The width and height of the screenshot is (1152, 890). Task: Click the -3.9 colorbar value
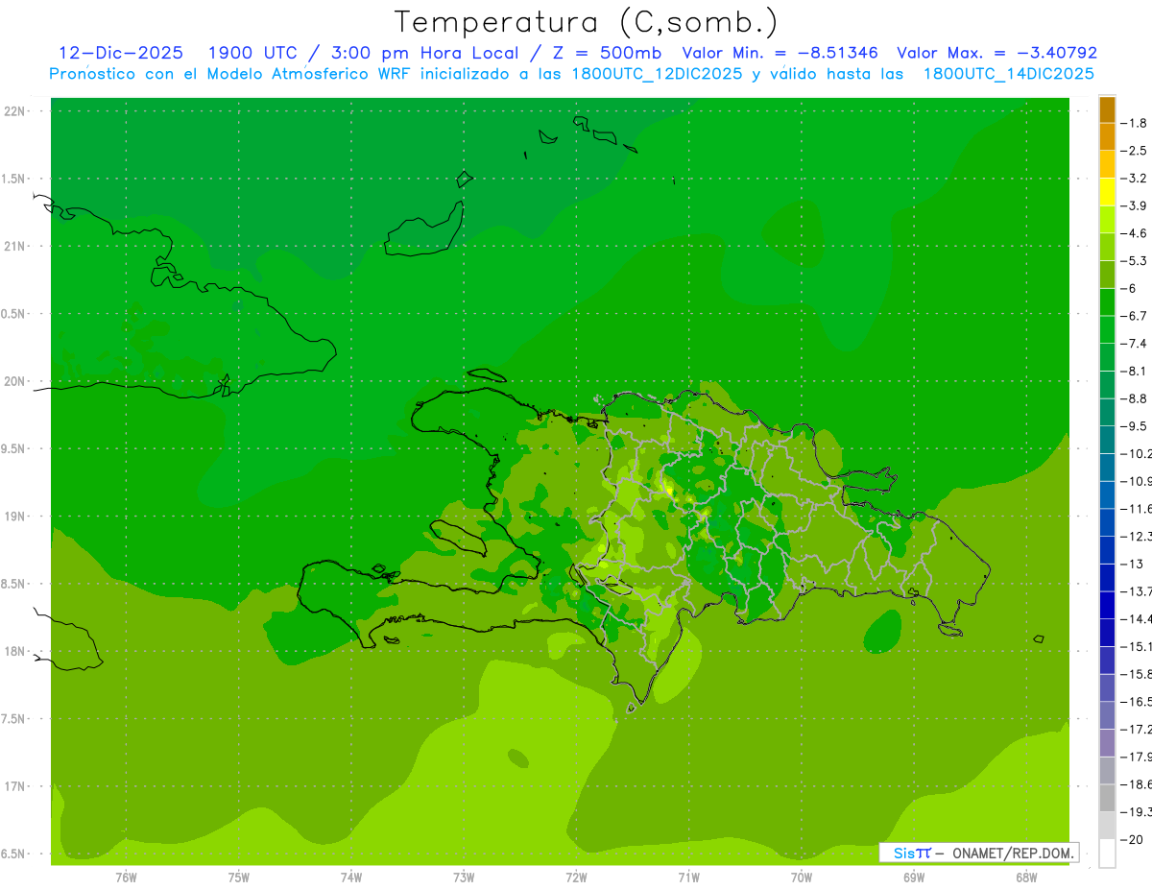(1135, 205)
